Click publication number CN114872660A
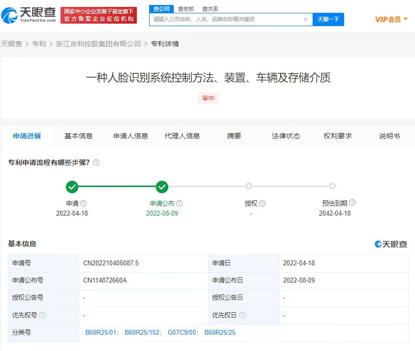Viewport: 415px width, 351px height. tap(105, 280)
